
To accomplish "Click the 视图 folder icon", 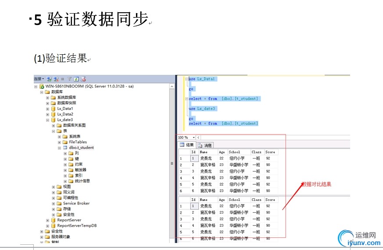I will coord(59,187).
